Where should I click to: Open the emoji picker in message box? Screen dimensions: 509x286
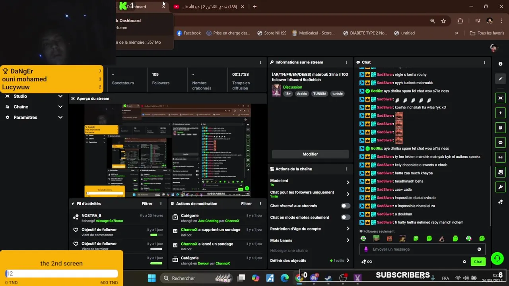click(479, 249)
